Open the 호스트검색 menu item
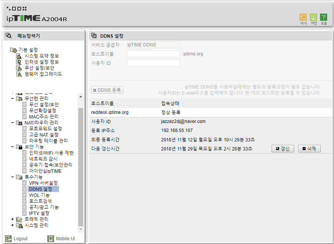Screen dimensions: 334x244 tap(40, 201)
